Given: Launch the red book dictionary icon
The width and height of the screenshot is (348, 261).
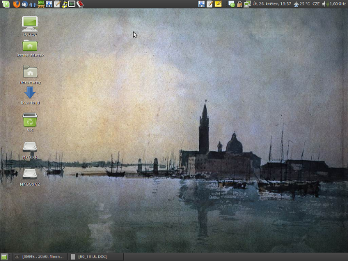Looking at the screenshot, I should tap(80, 4).
